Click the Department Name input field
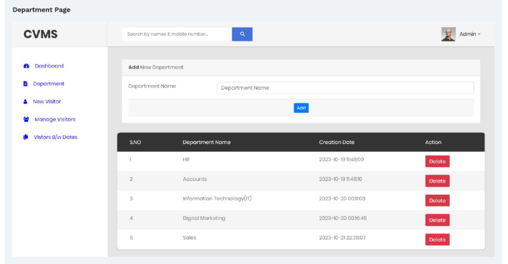Viewport: 508px width, 264px height. [345, 88]
